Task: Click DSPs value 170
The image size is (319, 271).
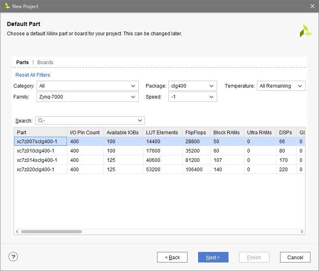Action: coord(283,160)
